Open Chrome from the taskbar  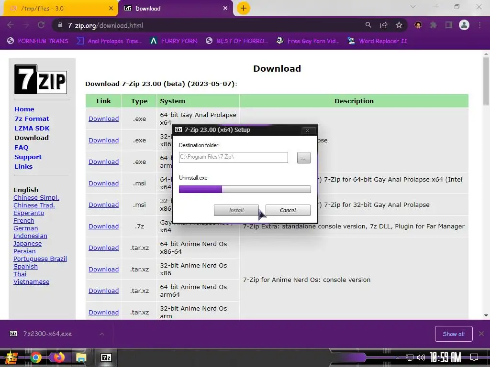point(35,357)
